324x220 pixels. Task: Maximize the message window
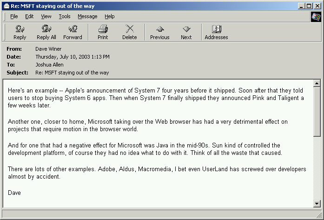point(309,6)
